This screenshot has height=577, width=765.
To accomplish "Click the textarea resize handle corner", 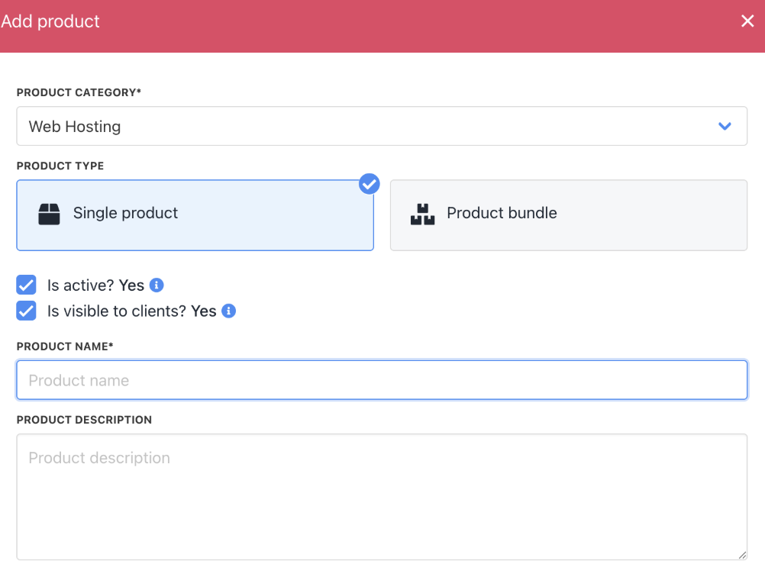I will 743,556.
